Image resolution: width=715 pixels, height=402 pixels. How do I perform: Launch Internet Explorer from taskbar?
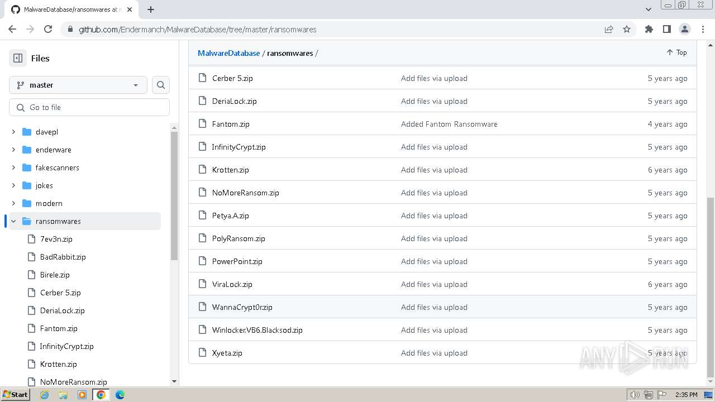pos(44,395)
